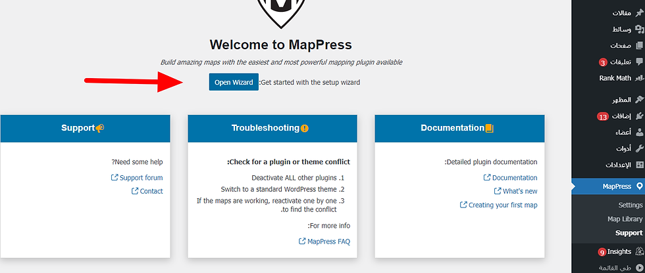Open Creating your first map link
The image size is (645, 273).
503,205
